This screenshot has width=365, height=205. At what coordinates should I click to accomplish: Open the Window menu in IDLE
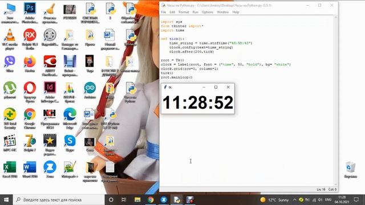[x=223, y=12]
